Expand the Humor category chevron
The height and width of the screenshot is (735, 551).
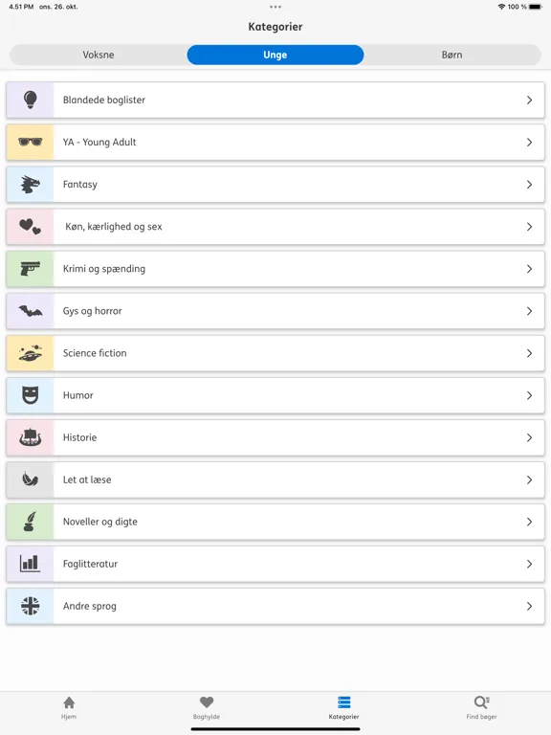click(529, 395)
